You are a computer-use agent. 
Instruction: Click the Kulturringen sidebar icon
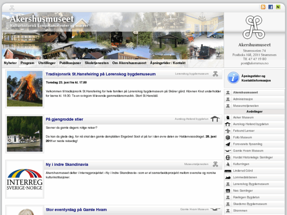point(228,164)
